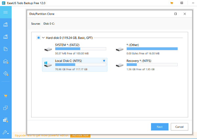This screenshot has height=139, width=197.
Task: Open locked Smart Backup sidebar icon
Action: point(6,73)
